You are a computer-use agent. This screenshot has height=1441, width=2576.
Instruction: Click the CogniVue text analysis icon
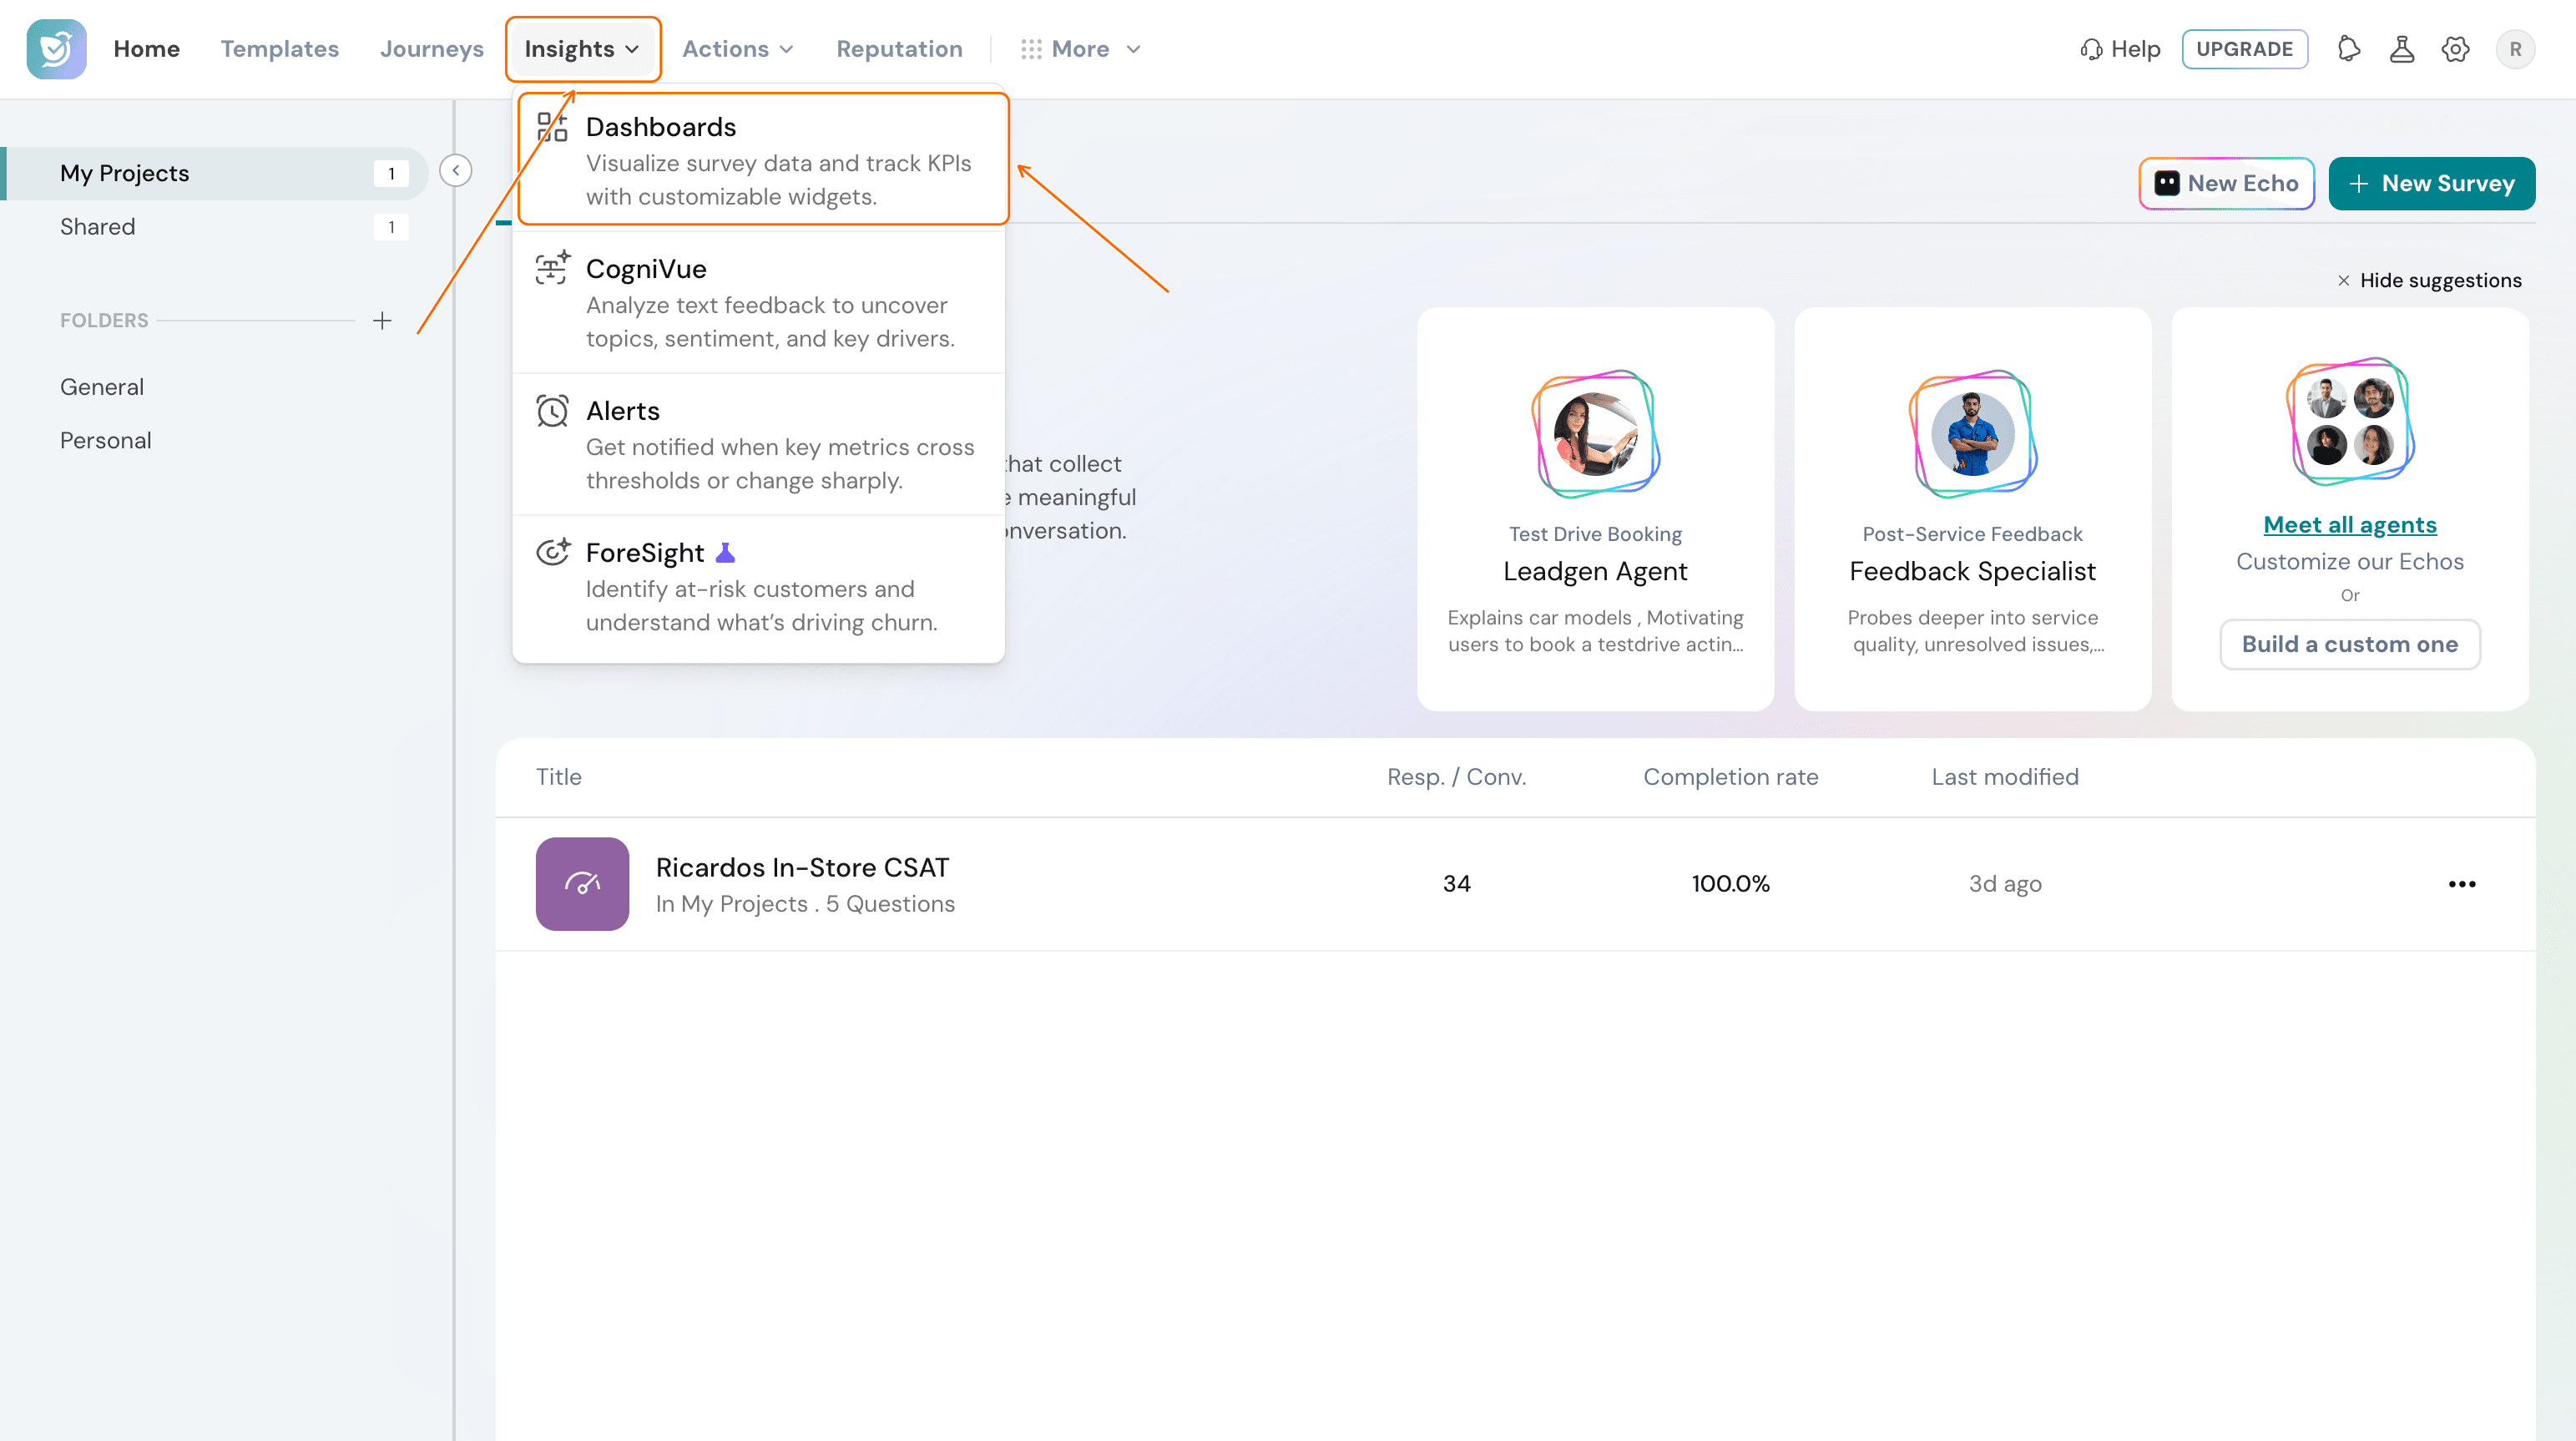tap(552, 268)
